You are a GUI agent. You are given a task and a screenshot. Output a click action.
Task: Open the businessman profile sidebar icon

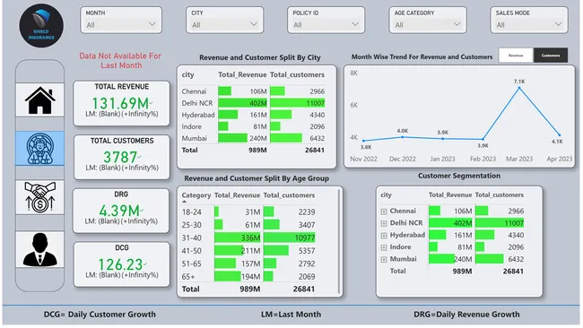coord(39,249)
